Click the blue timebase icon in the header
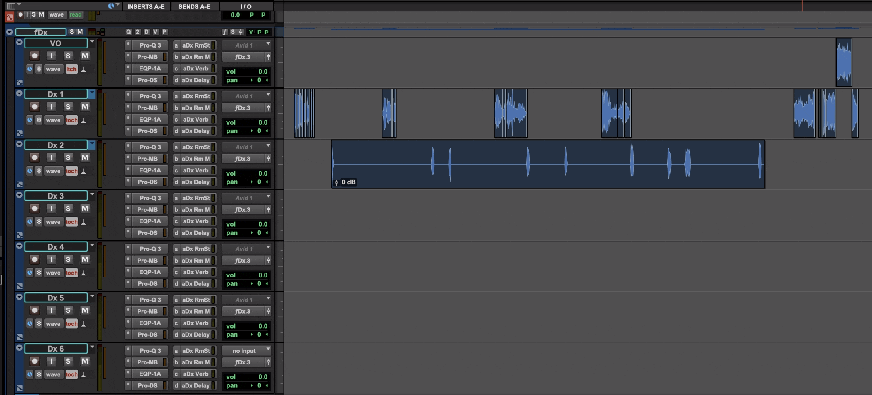872x395 pixels. click(x=111, y=6)
